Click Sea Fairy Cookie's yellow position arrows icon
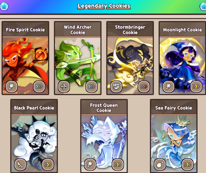 [188, 164]
